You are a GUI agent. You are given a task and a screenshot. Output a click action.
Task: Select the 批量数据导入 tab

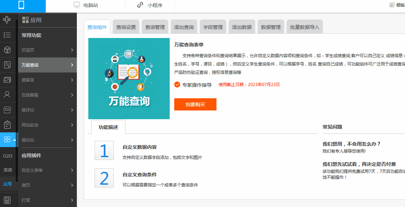305,27
